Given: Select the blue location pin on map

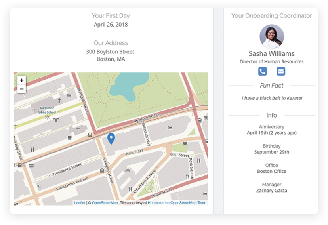Looking at the screenshot, I should [x=111, y=139].
